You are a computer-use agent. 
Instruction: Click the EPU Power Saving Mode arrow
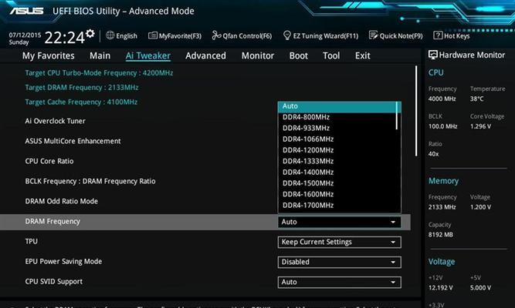(x=393, y=262)
